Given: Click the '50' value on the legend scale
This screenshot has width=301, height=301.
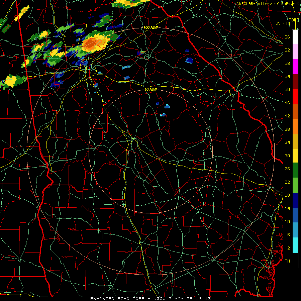Looking at the screenshot, I should [x=287, y=90].
